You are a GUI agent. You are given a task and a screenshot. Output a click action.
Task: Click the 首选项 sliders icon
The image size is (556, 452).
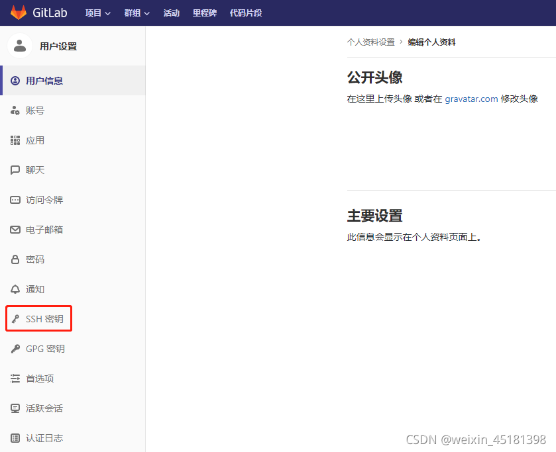pyautogui.click(x=15, y=379)
